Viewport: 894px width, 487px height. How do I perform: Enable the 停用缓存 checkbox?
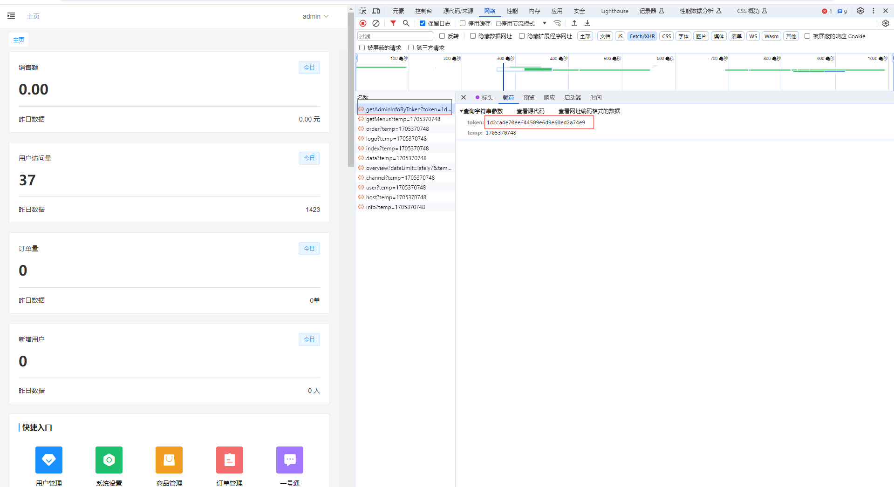click(463, 23)
